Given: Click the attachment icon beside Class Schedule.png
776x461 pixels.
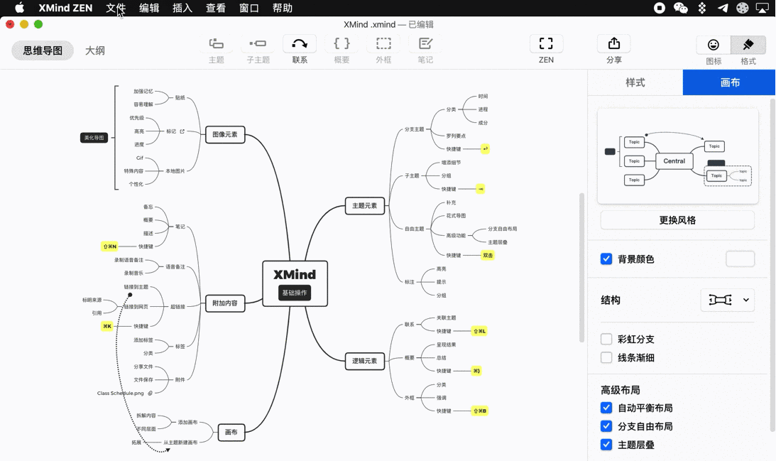Looking at the screenshot, I should tap(150, 393).
